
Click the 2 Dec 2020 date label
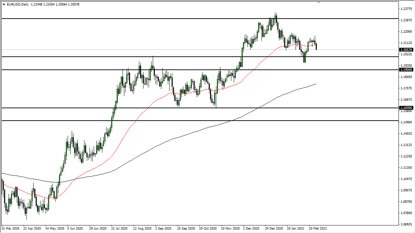[x=251, y=228]
